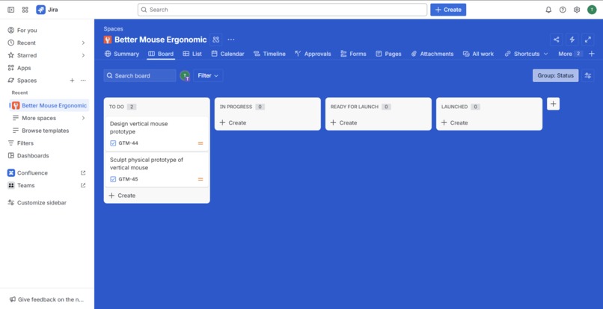
Task: Expand the Starred chevron in the sidebar
Action: (x=83, y=55)
